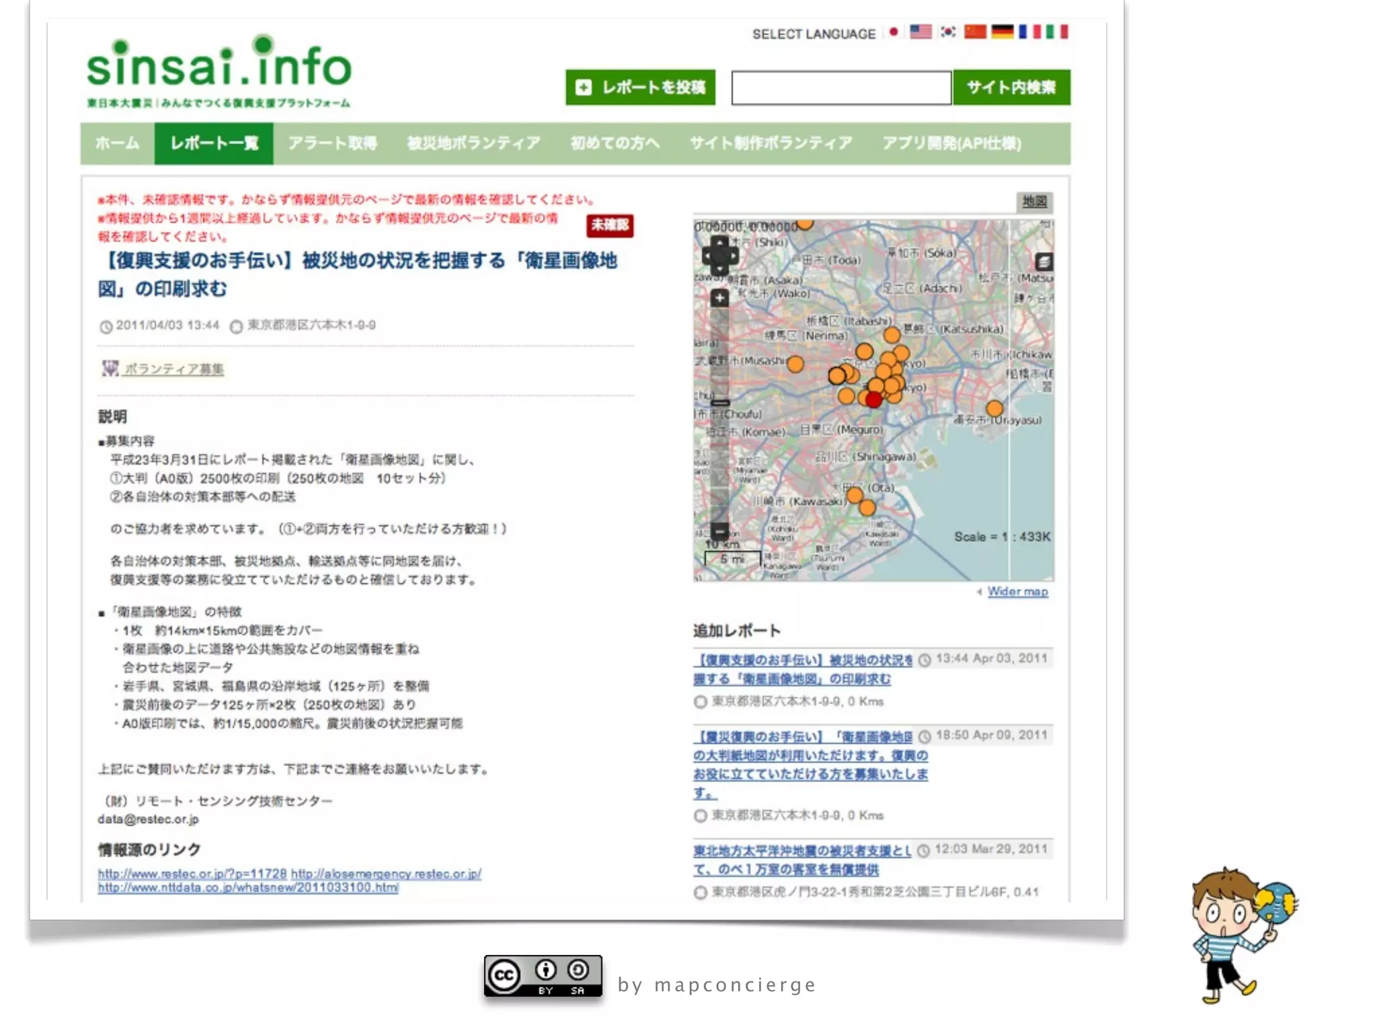
Task: Select the US flag for English
Action: click(x=920, y=32)
